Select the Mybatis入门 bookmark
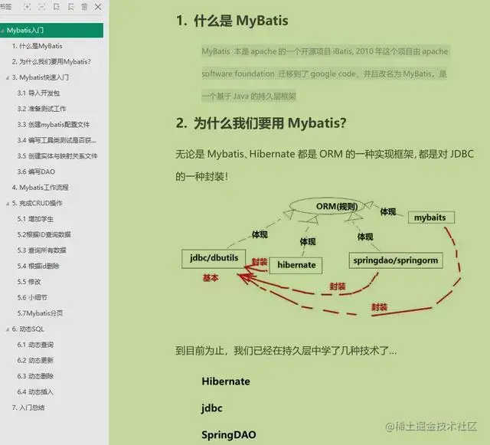 (x=51, y=31)
